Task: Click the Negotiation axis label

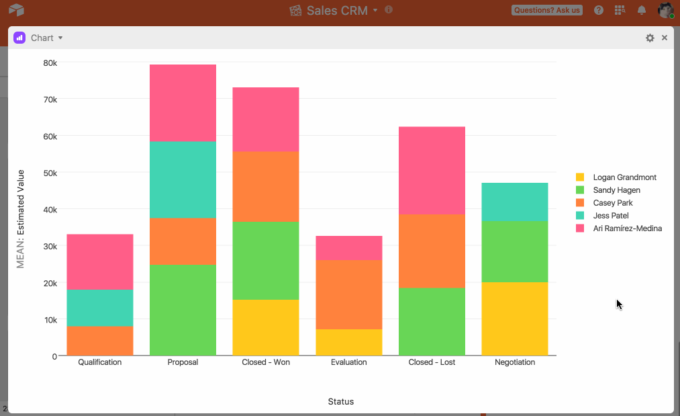Action: (x=515, y=362)
